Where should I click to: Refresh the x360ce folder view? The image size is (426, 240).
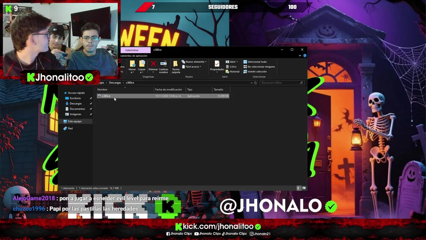click(255, 83)
